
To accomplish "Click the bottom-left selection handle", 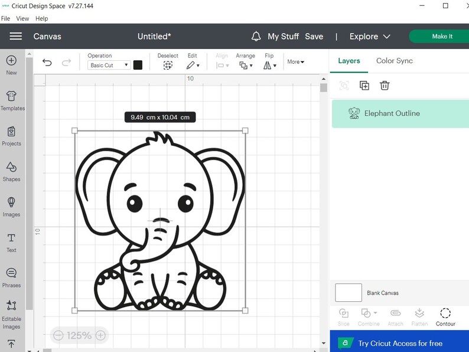I will pos(75,311).
